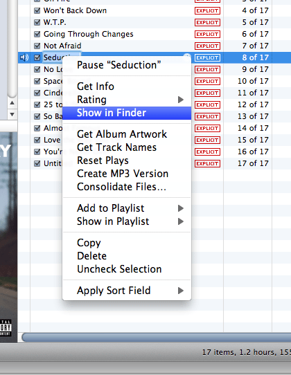Choose Show in Finder from the context menu
The height and width of the screenshot is (375, 291).
[127, 113]
